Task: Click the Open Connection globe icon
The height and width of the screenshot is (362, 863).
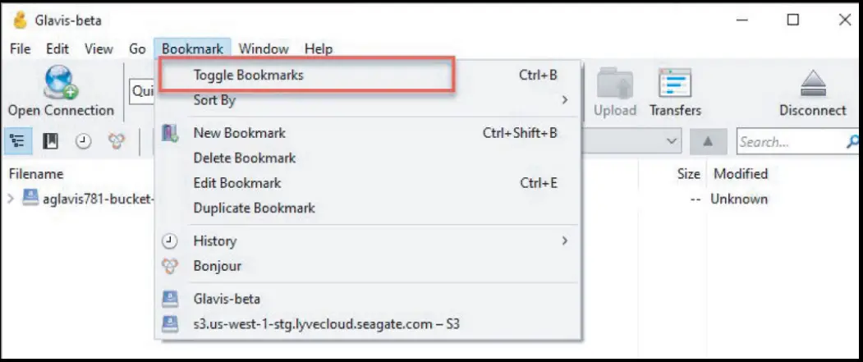Action: tap(60, 84)
